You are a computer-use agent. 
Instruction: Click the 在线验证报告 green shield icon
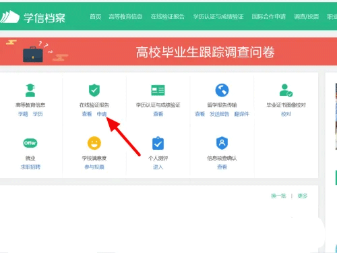94,90
